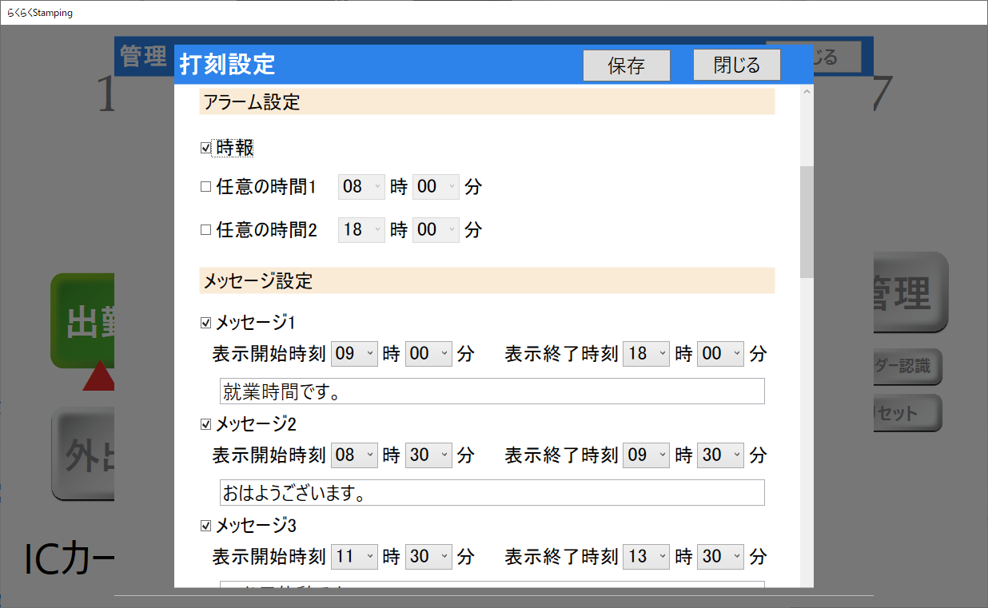Expand メッセージ3 start hour dropdown showing 11
This screenshot has width=988, height=608.
click(x=354, y=556)
